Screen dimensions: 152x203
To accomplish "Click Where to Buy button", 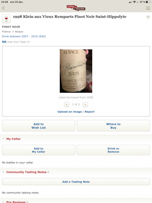I will click(113, 126).
